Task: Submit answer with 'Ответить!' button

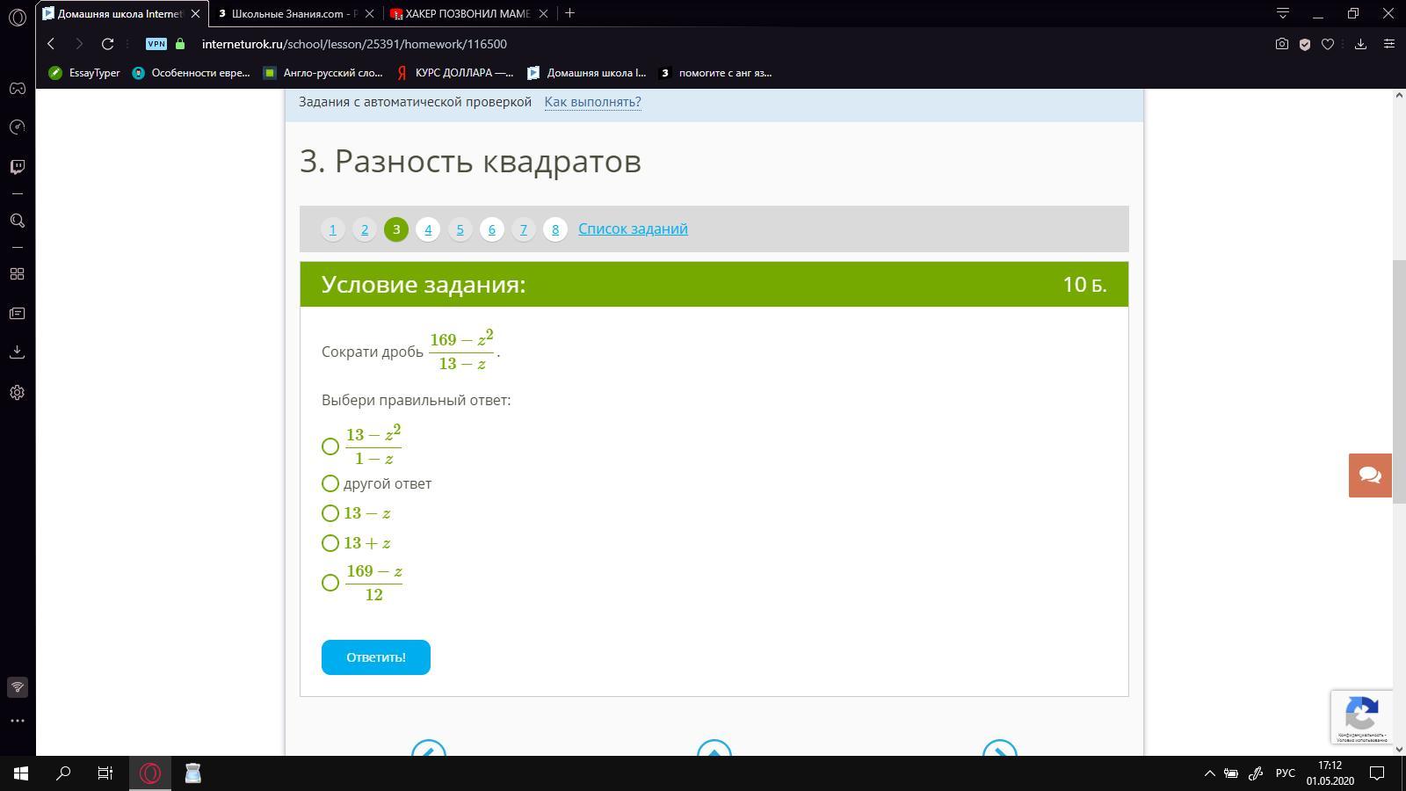Action: [376, 657]
